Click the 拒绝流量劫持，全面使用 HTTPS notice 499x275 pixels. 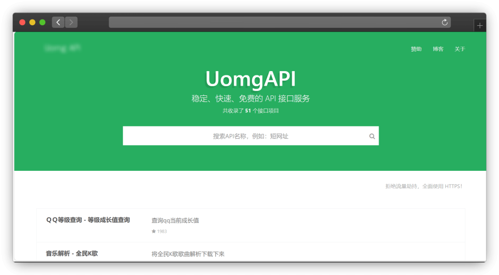coord(423,186)
